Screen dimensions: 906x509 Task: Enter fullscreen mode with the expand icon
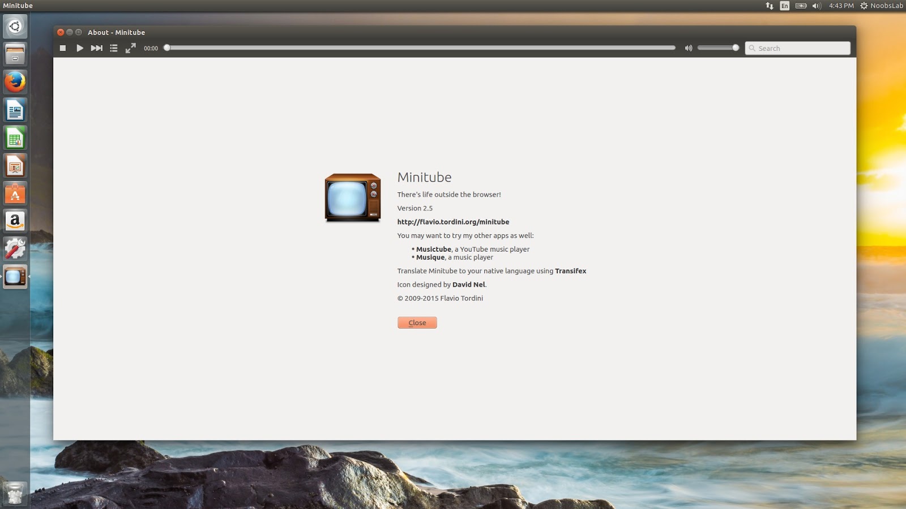click(x=131, y=48)
